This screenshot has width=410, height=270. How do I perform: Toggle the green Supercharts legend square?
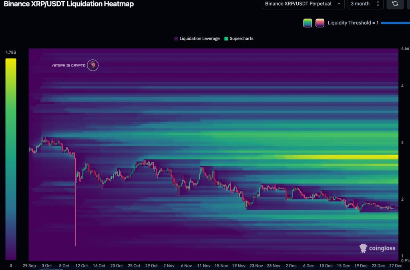point(226,38)
